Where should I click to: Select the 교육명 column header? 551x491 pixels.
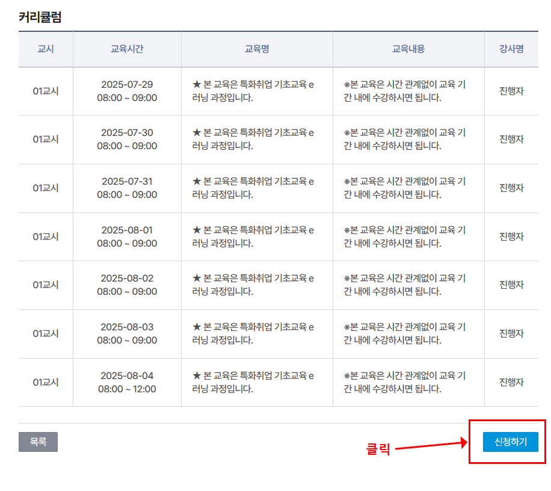[x=257, y=49]
